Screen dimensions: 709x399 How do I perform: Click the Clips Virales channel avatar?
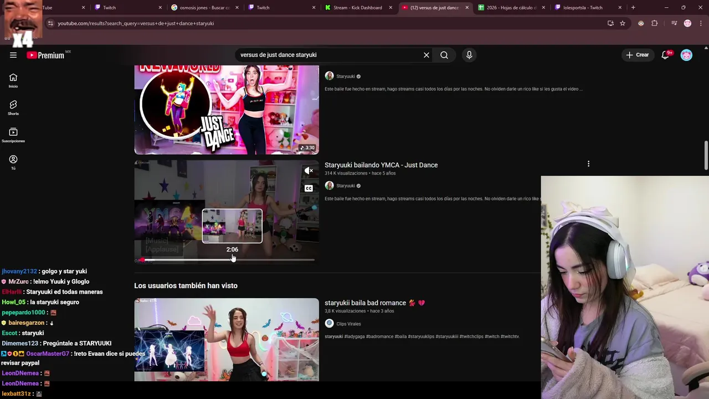[330, 324]
